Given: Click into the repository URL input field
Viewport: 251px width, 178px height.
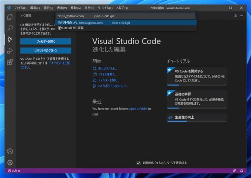Looking at the screenshot, I should tap(126, 16).
